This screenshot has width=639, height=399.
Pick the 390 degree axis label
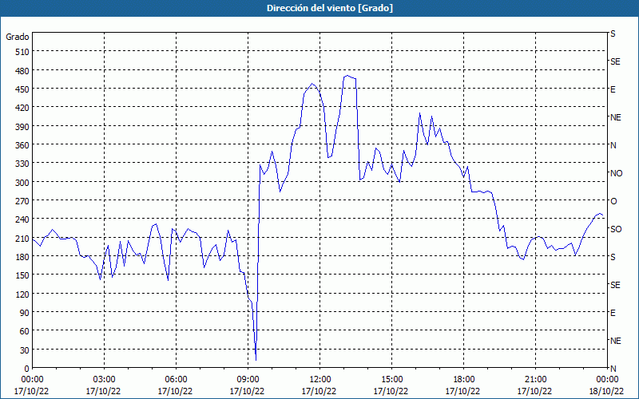pos(22,127)
